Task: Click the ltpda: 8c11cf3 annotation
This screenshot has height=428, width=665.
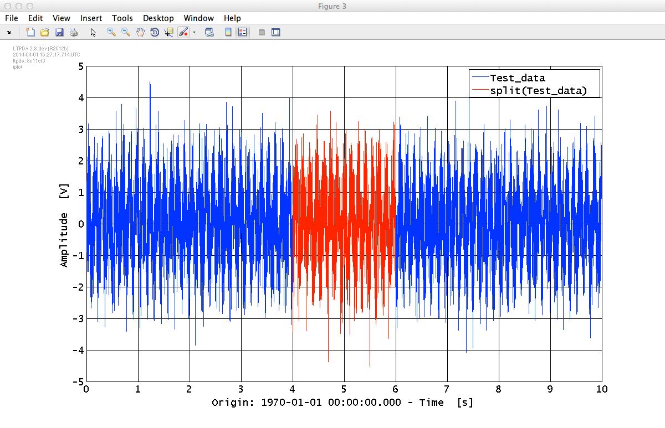Action: pyautogui.click(x=29, y=60)
